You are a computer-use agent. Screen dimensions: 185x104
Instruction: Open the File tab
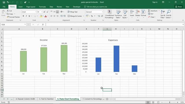tap(4, 7)
